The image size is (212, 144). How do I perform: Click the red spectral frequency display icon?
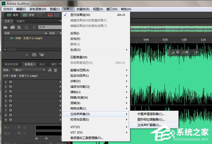tap(50, 15)
